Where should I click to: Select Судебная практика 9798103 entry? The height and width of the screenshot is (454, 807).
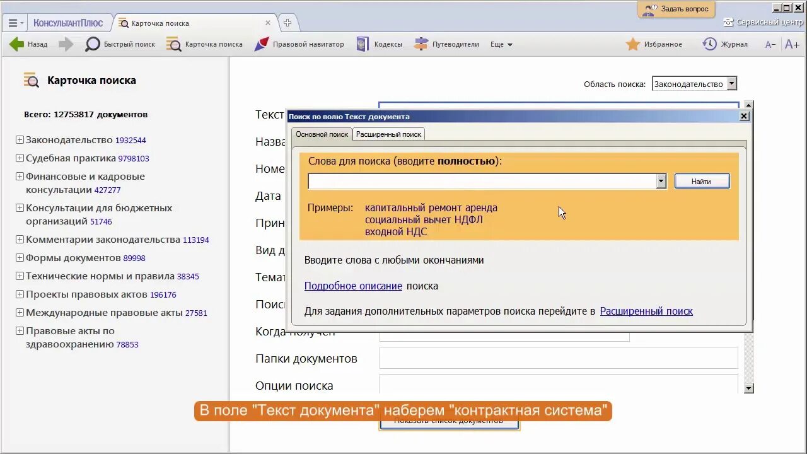click(88, 158)
